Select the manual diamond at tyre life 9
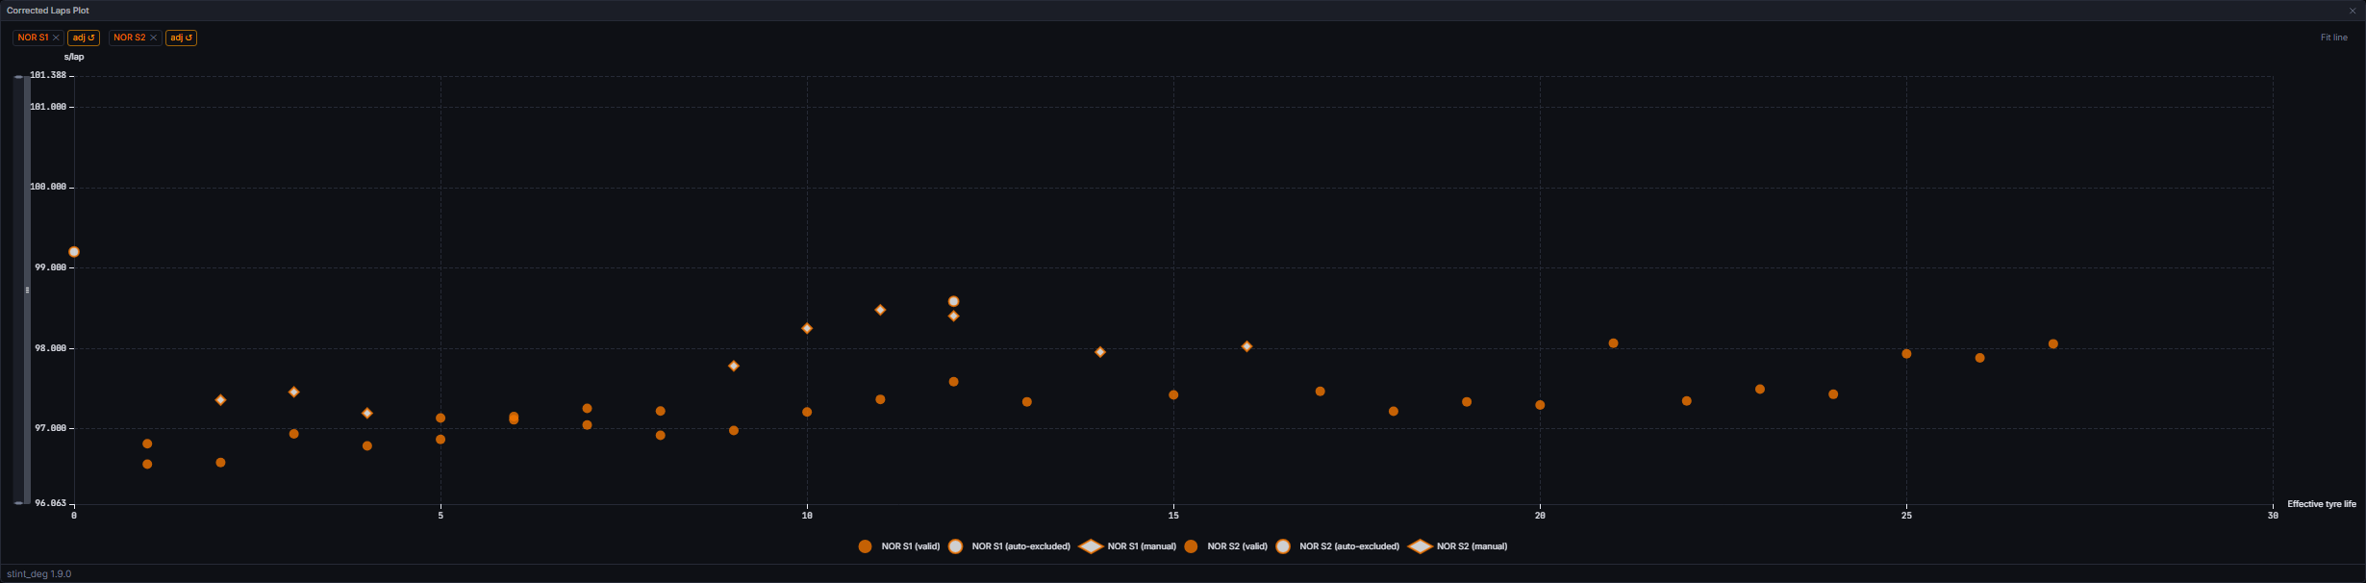 (x=734, y=366)
